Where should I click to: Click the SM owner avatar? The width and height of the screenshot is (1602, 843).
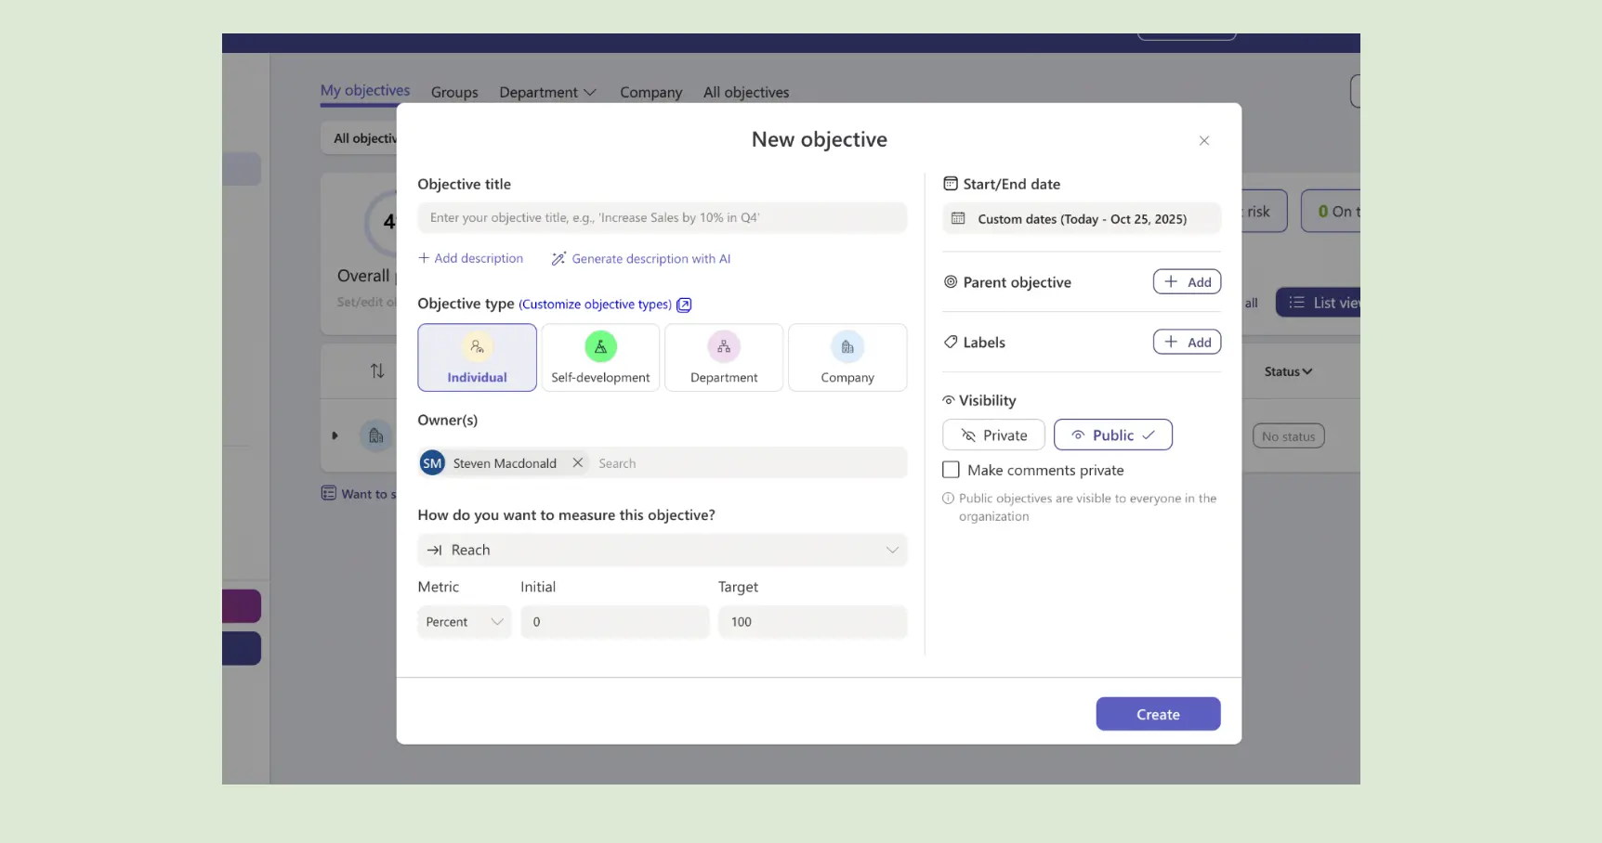click(x=432, y=462)
